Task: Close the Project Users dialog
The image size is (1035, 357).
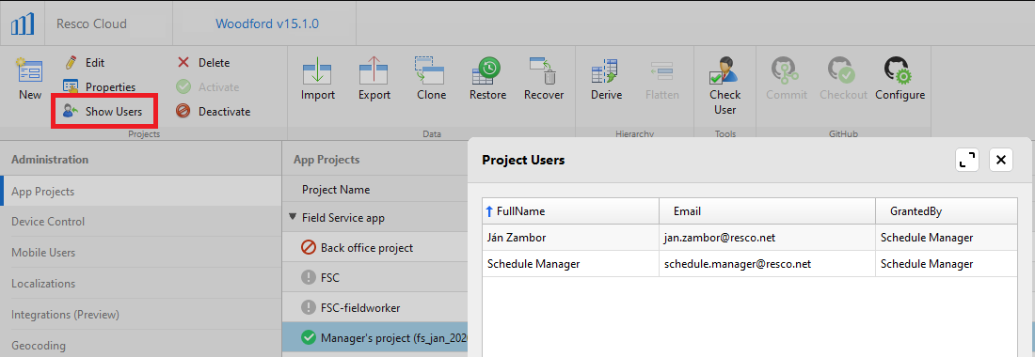Action: (x=1001, y=160)
